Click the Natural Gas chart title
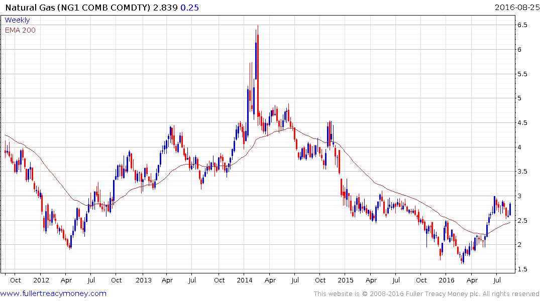540x301 pixels. [78, 8]
